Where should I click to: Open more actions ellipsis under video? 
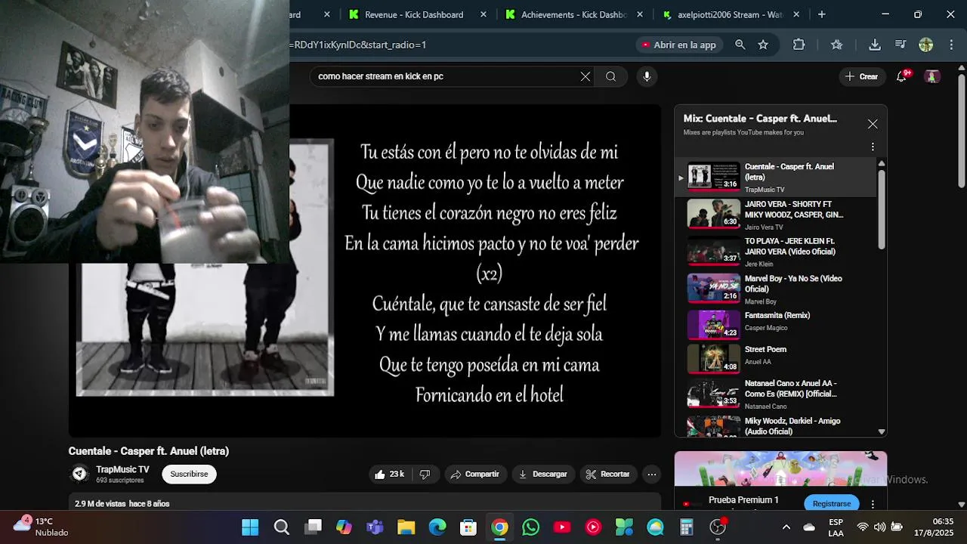pos(651,474)
